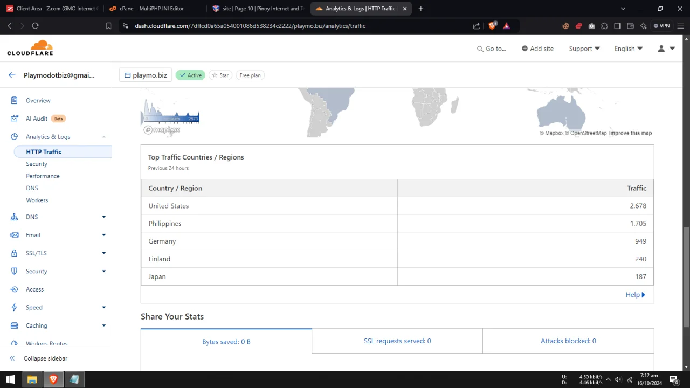Click the Access icon in the sidebar
690x388 pixels.
tap(15, 289)
